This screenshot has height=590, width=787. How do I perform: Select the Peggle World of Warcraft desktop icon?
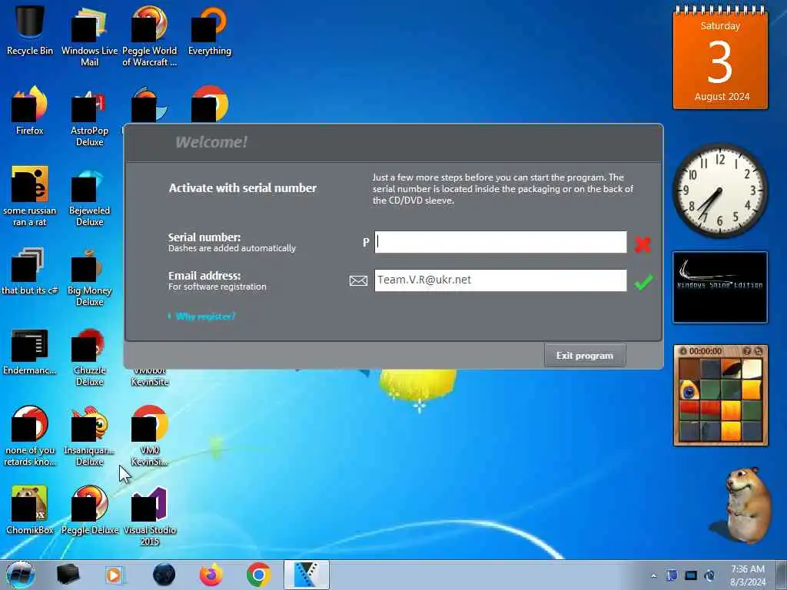pos(150,36)
